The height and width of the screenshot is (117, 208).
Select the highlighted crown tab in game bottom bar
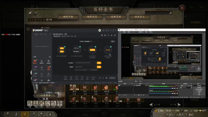pos(25,114)
